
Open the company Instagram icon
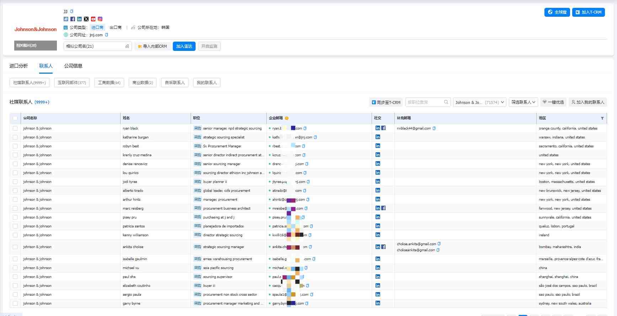coord(100,19)
